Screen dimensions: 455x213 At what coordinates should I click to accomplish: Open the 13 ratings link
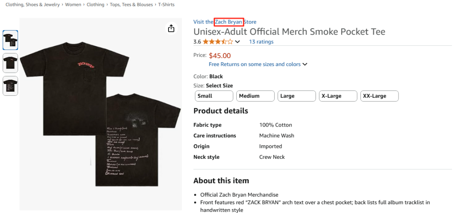coord(261,42)
